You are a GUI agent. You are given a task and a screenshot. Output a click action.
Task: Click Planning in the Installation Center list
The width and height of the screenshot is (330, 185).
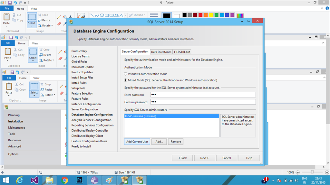[14, 115]
